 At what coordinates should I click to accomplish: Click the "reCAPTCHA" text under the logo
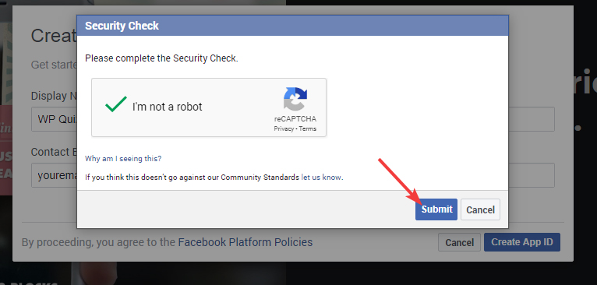(295, 118)
